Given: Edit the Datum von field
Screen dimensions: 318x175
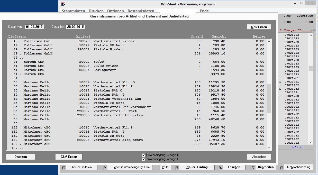Looking at the screenshot, I should point(34,27).
